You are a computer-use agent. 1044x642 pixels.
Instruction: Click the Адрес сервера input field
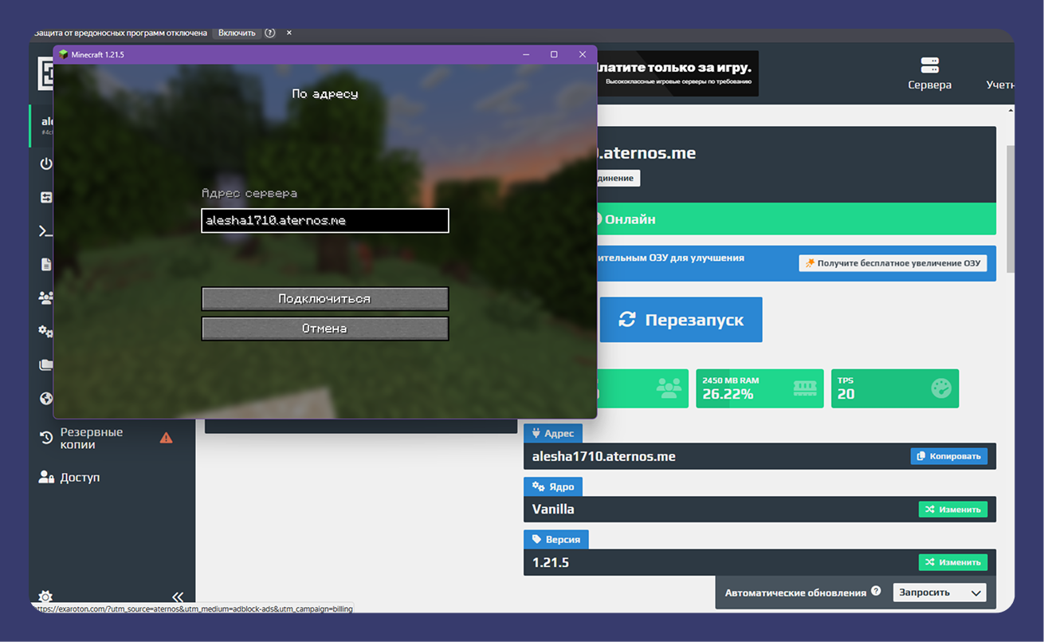pyautogui.click(x=324, y=221)
